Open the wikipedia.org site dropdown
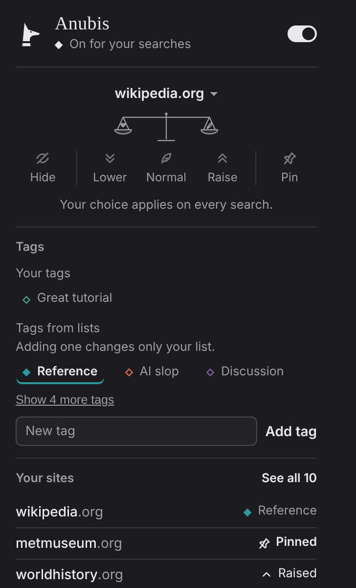 coord(166,93)
